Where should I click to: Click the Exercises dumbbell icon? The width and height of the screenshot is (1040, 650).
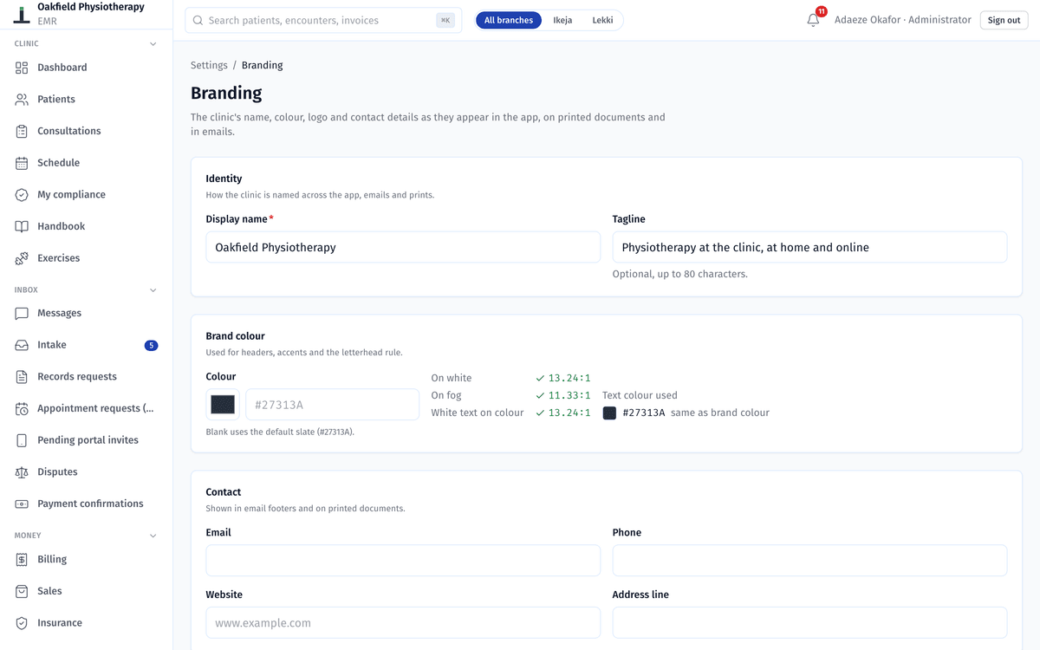click(22, 258)
